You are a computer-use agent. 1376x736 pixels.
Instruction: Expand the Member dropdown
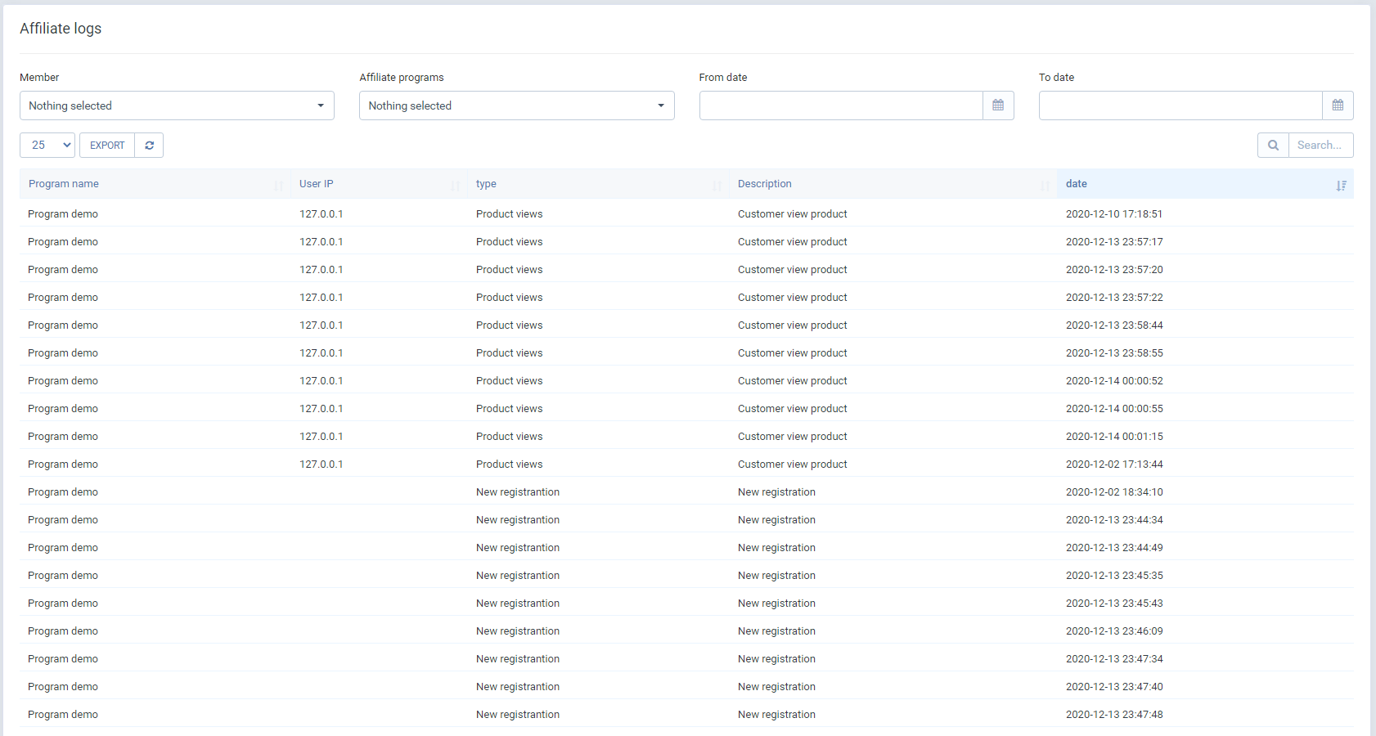(177, 105)
